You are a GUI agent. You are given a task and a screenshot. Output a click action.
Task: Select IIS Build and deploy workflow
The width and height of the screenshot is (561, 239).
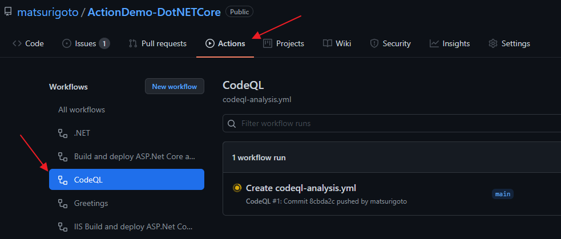(127, 226)
